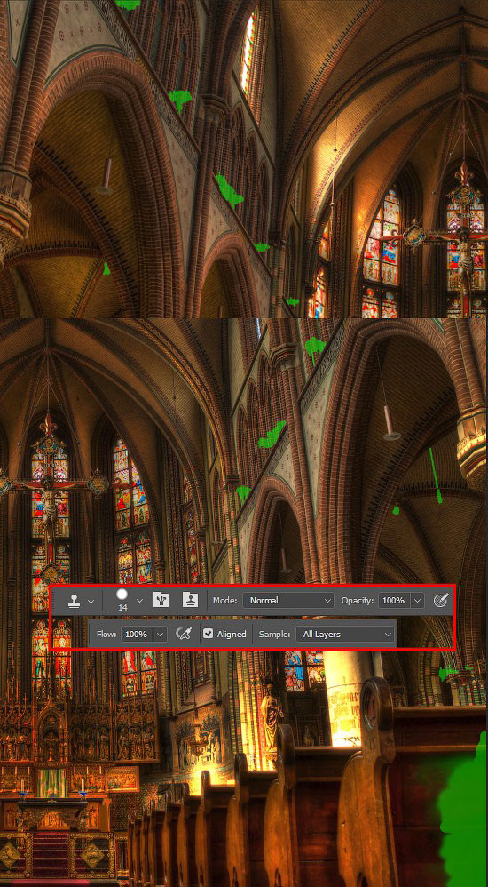The width and height of the screenshot is (488, 887).
Task: Click the Sample label
Action: (274, 635)
